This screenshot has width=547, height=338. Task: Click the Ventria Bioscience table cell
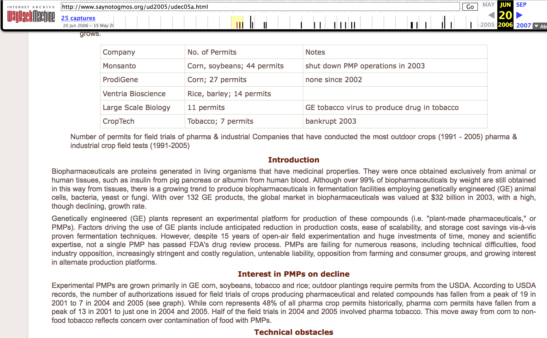tap(142, 94)
